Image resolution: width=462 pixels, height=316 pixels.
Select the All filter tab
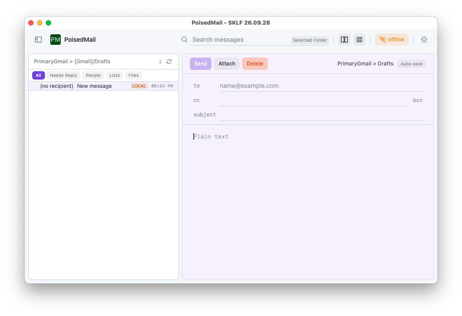38,75
